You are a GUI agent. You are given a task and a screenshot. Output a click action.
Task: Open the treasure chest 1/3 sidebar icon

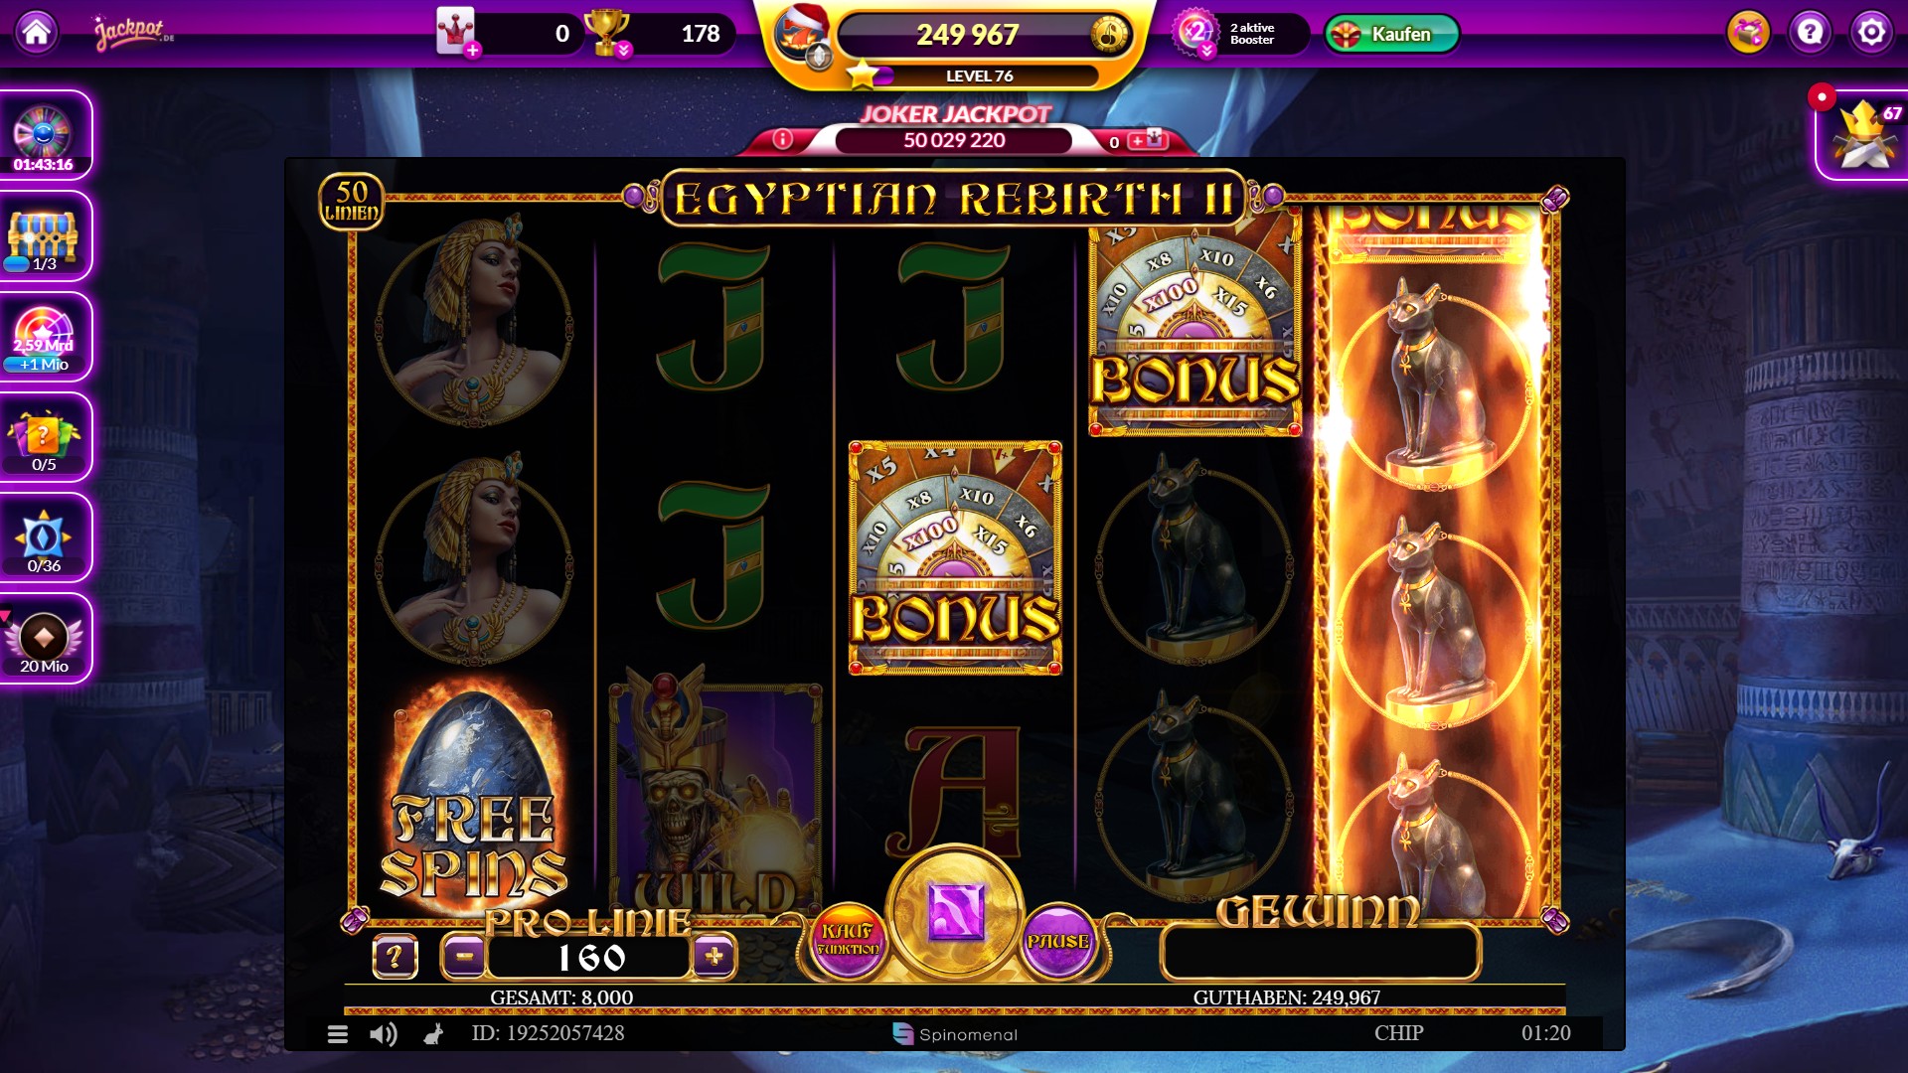click(x=45, y=236)
